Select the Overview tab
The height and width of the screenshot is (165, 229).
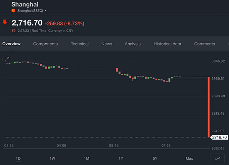[11, 44]
